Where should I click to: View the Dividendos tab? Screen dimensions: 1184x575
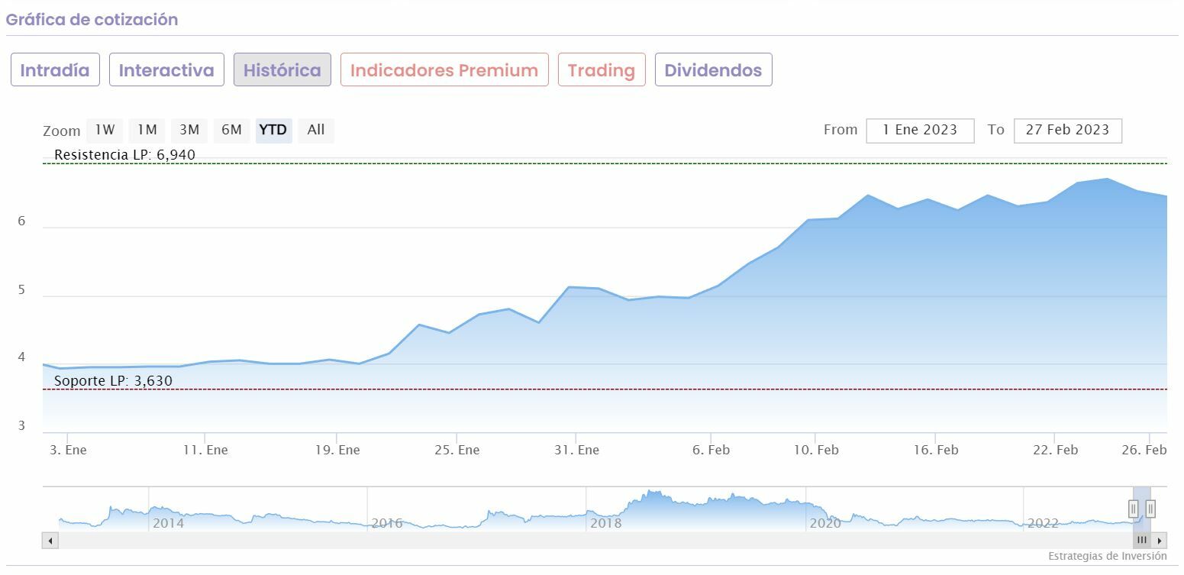tap(713, 70)
